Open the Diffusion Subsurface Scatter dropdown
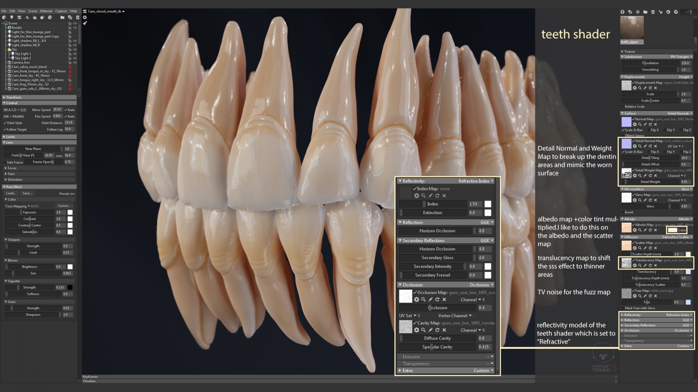 coord(677,237)
